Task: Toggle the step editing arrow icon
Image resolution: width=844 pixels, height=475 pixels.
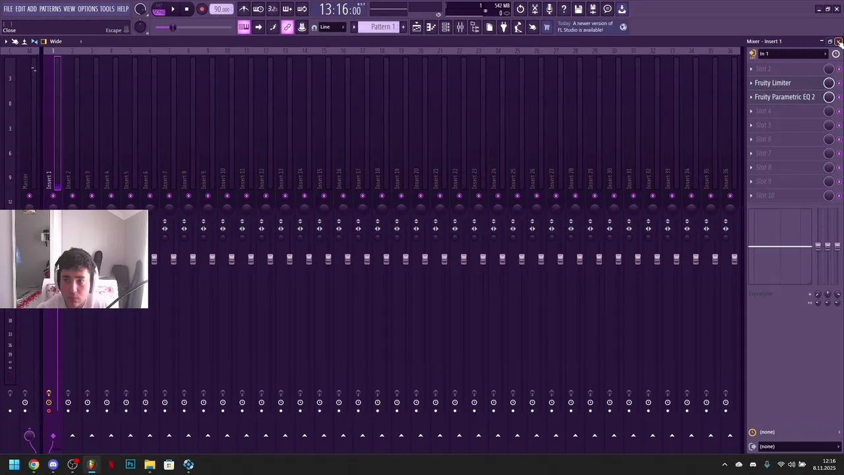Action: (258, 27)
